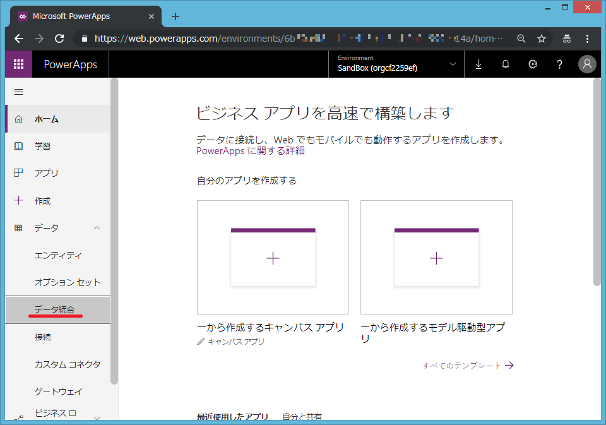Open a new browser tab
This screenshot has width=606, height=425.
coord(175,16)
